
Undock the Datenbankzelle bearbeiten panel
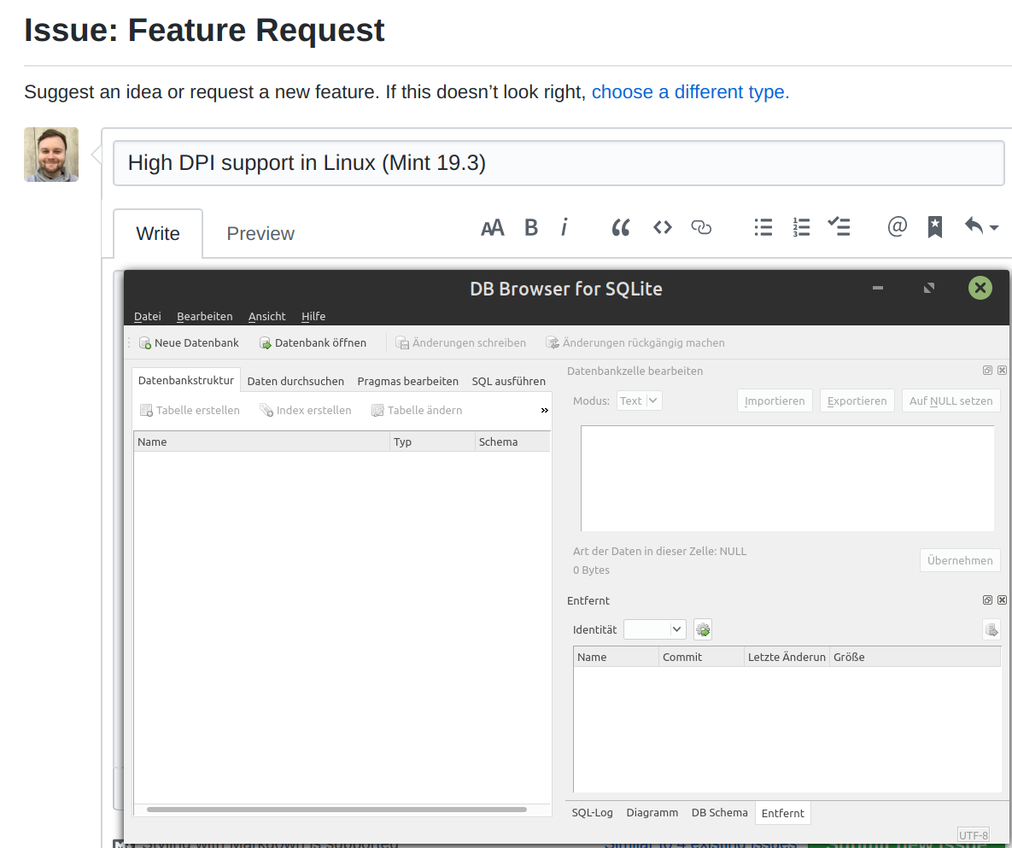pos(987,371)
